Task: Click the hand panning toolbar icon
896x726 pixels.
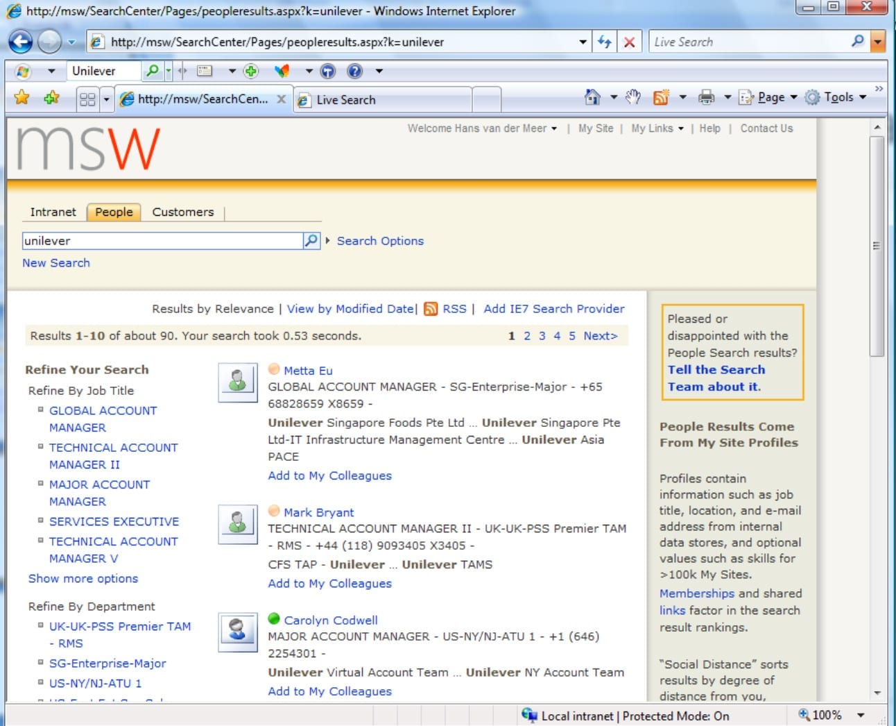Action: (632, 97)
